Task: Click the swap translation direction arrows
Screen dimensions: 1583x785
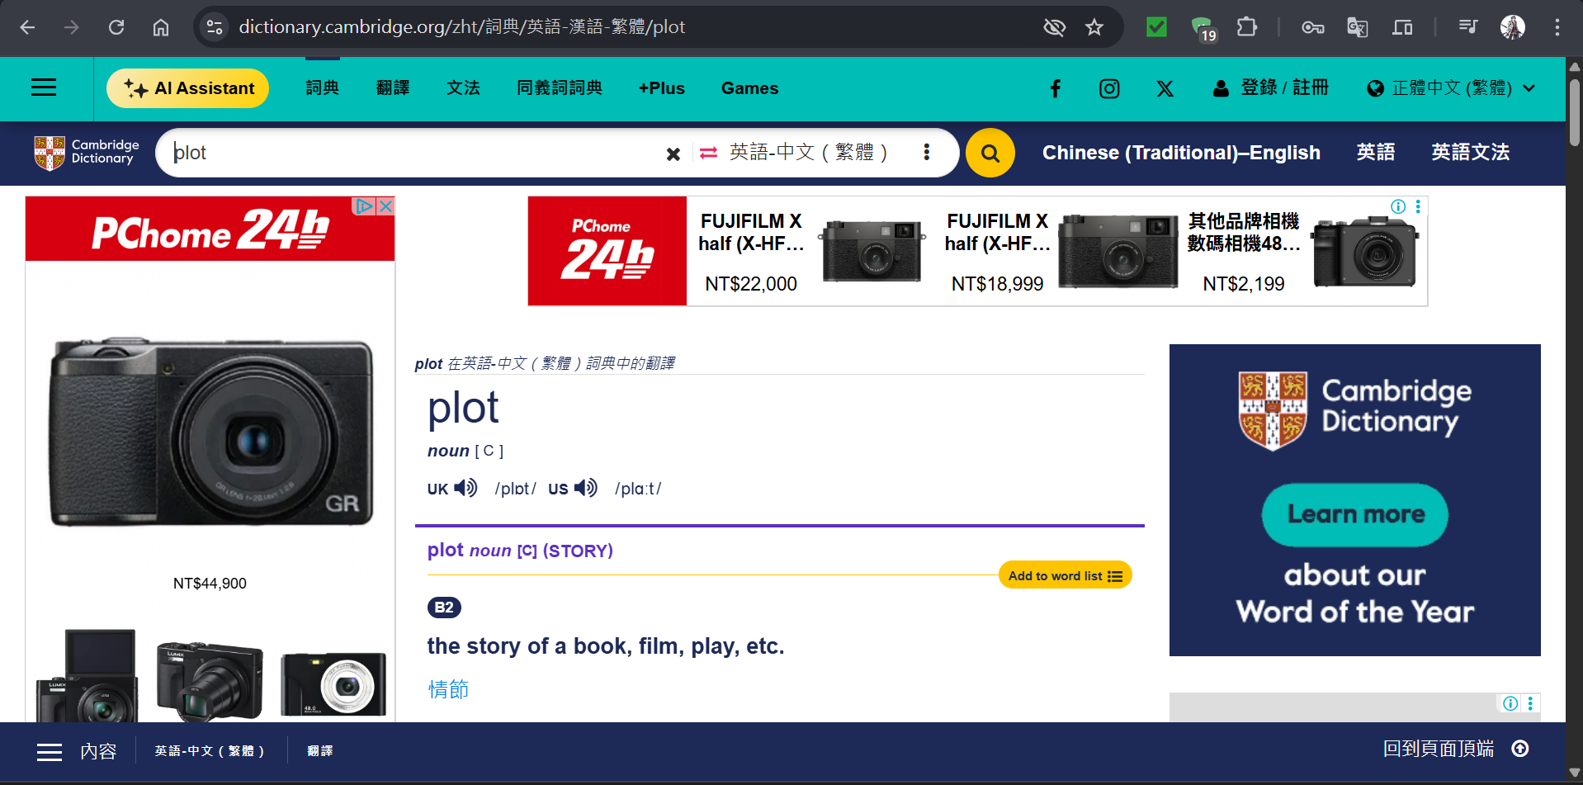Action: (708, 153)
